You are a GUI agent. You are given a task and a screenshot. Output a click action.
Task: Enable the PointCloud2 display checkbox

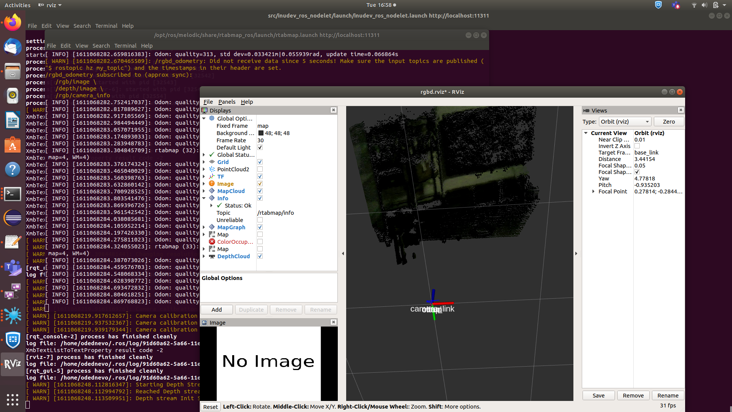(x=260, y=169)
